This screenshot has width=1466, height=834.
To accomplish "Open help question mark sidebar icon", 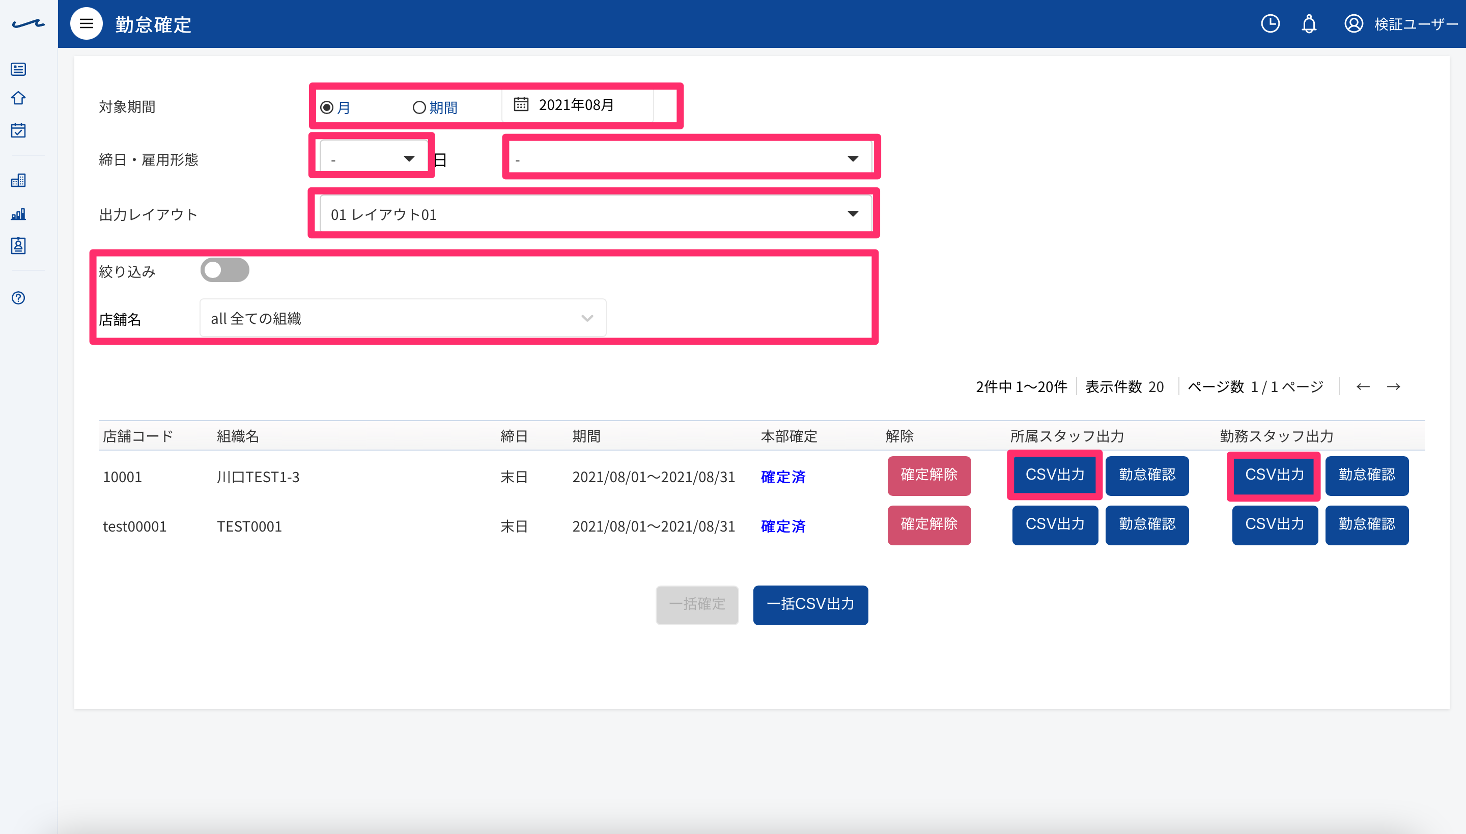I will click(18, 298).
